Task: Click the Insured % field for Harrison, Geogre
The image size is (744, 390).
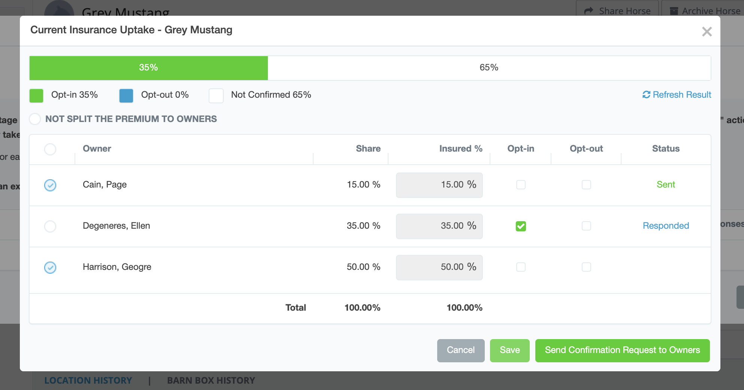Action: pos(439,267)
